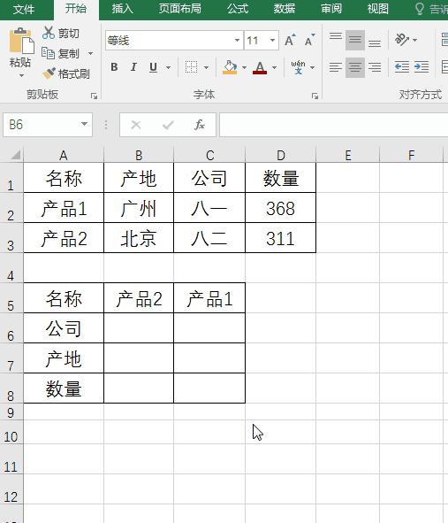This screenshot has height=523, width=448.
Task: Open clipboard group dialog launcher
Action: (94, 96)
